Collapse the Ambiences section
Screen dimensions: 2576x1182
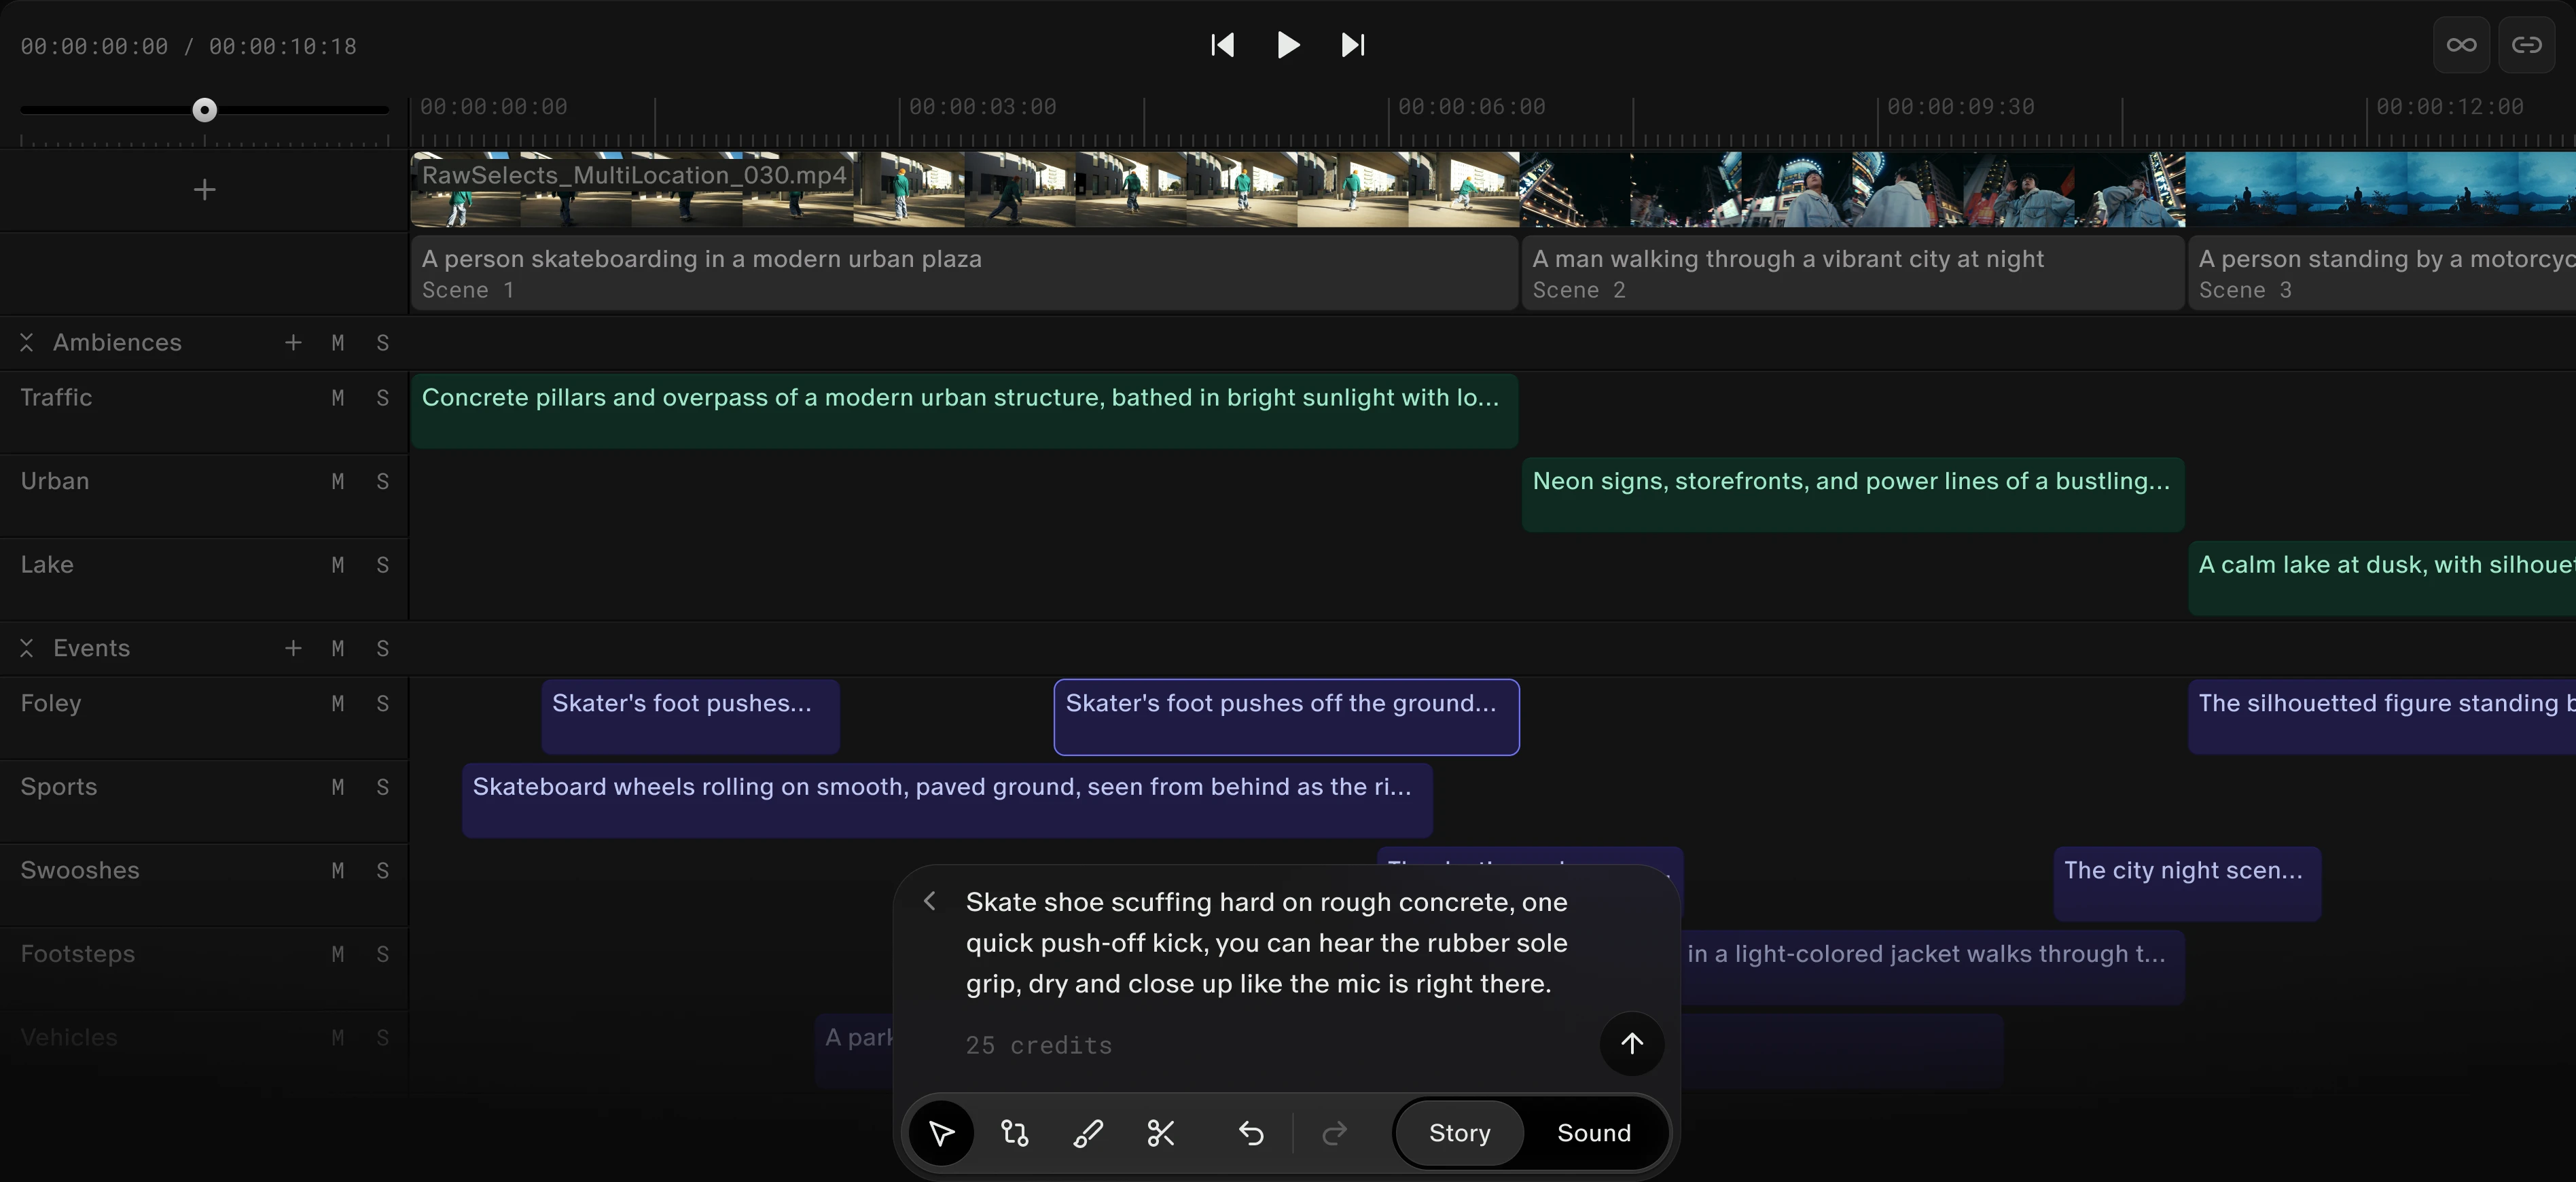tap(27, 342)
